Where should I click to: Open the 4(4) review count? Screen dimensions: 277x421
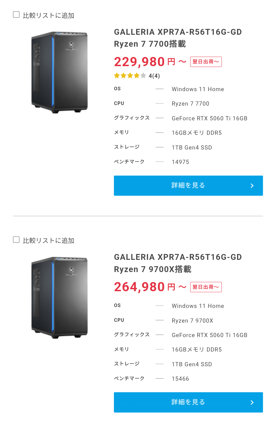tap(154, 76)
